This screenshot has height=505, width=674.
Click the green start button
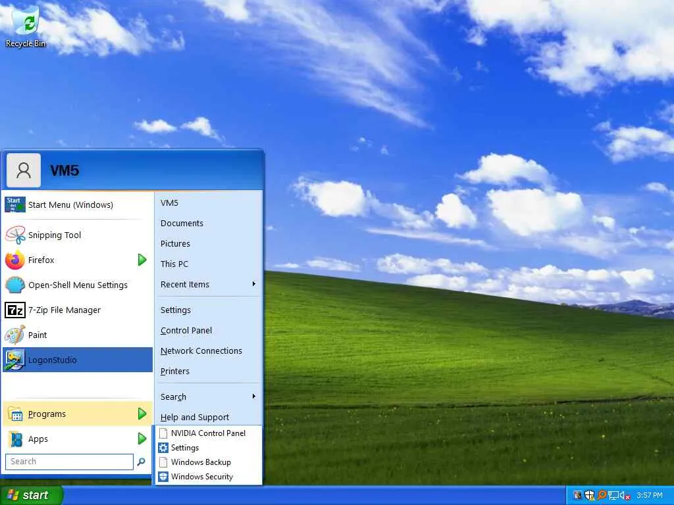(x=31, y=496)
